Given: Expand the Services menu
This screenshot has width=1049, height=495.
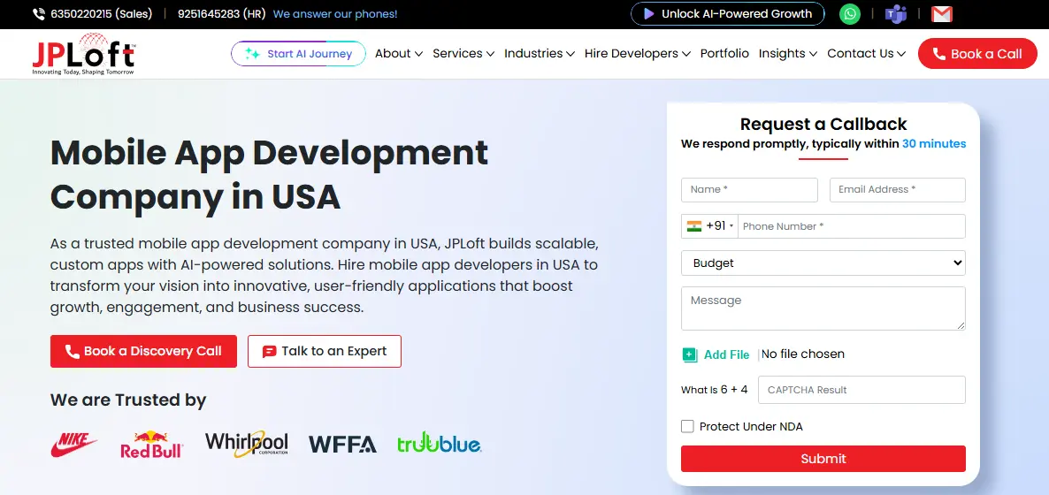Looking at the screenshot, I should click(x=463, y=54).
